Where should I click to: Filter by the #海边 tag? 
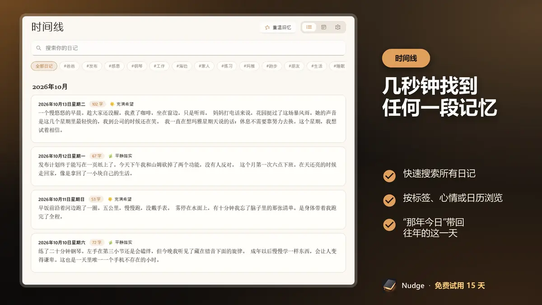pos(182,66)
